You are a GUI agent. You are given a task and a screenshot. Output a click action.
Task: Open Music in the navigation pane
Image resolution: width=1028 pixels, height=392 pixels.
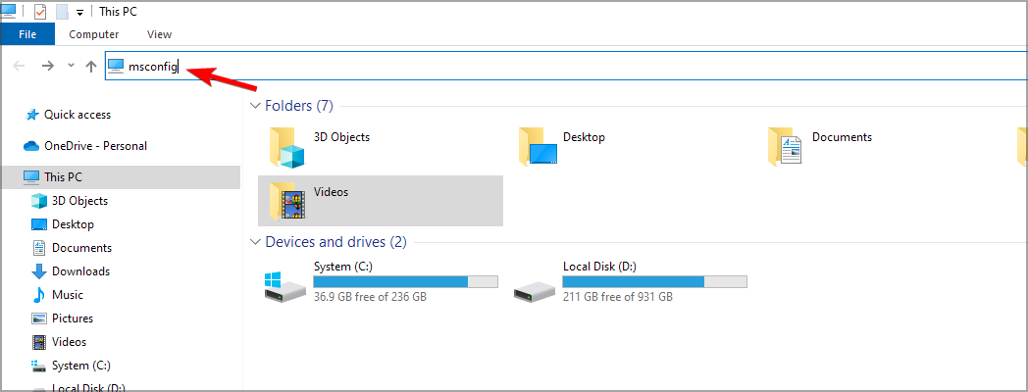[x=67, y=295]
